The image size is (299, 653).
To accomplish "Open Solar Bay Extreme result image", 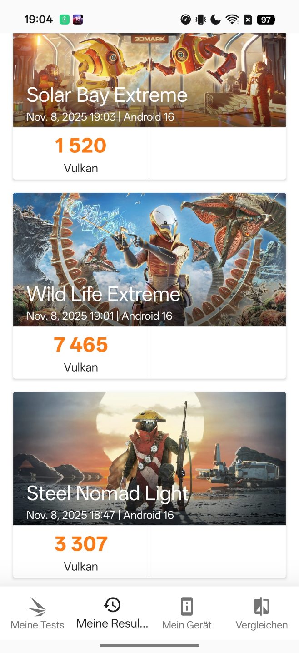I will (x=149, y=80).
